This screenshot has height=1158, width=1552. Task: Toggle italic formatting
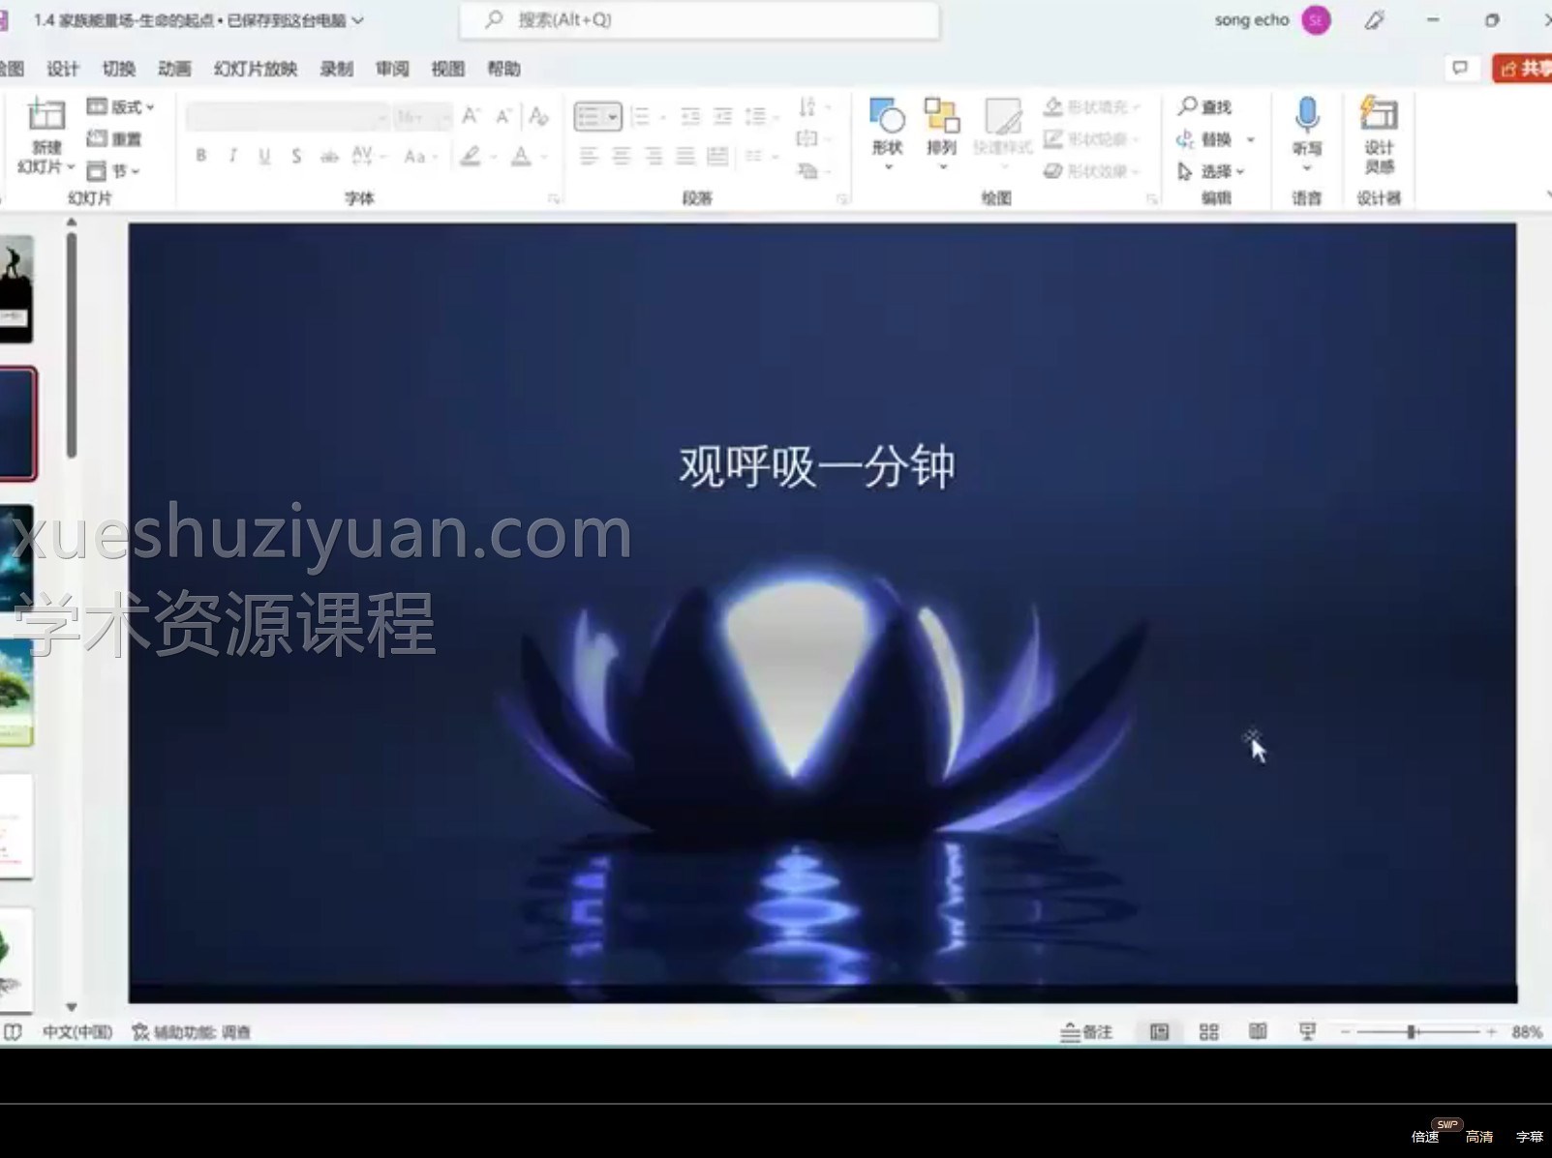click(x=232, y=154)
